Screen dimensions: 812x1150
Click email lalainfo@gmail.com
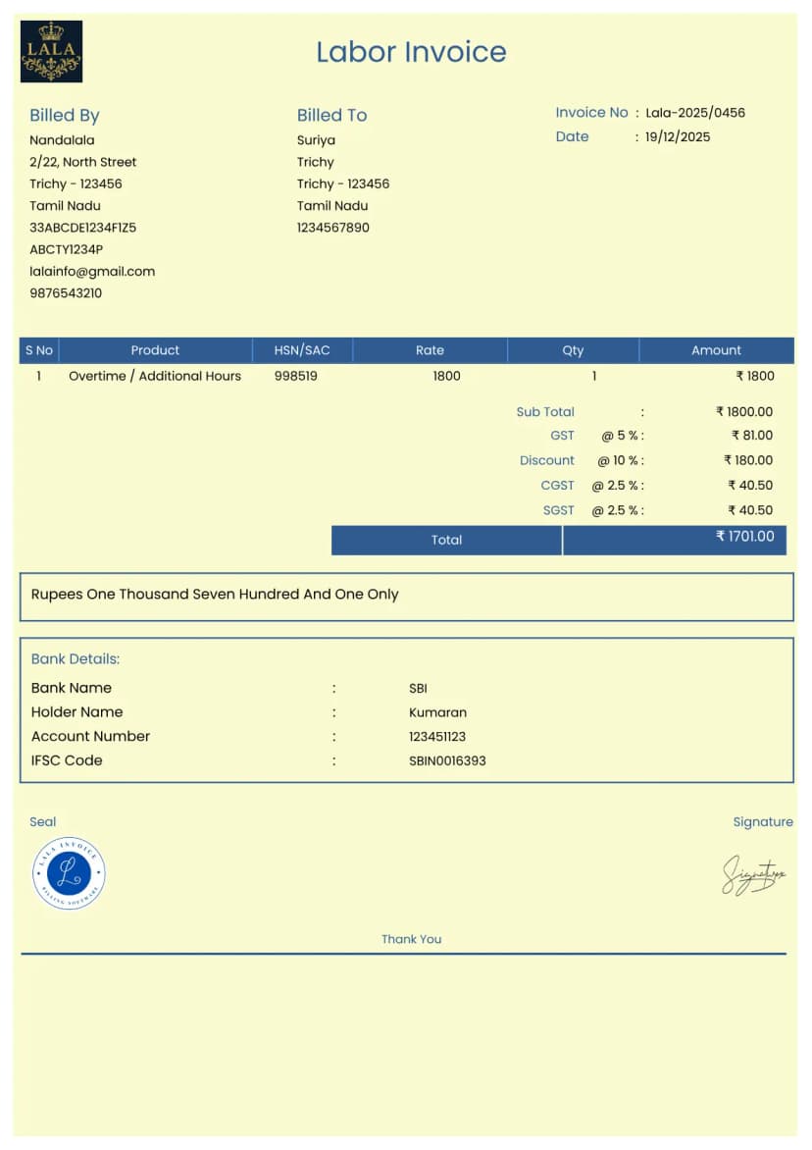pyautogui.click(x=92, y=272)
